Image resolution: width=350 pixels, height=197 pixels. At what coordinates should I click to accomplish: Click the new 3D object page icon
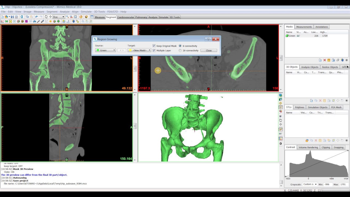point(311,100)
